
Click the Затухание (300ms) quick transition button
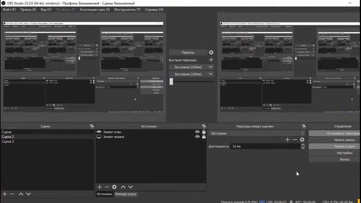click(x=188, y=67)
